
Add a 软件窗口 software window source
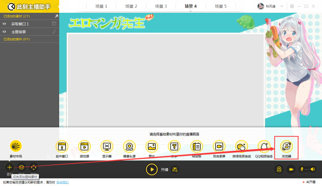62,147
